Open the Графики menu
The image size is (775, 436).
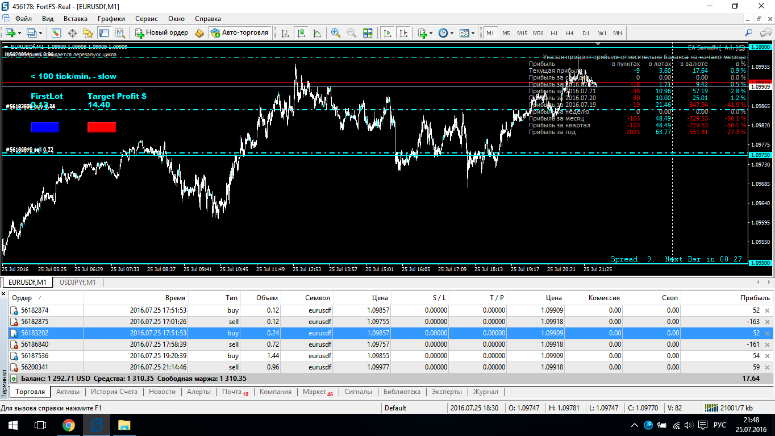[111, 19]
